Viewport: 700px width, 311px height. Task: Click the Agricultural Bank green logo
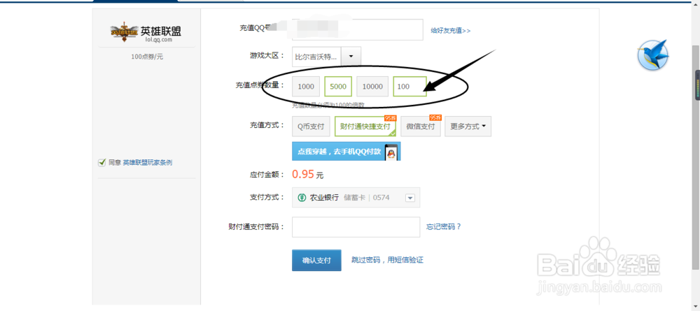[x=302, y=197]
